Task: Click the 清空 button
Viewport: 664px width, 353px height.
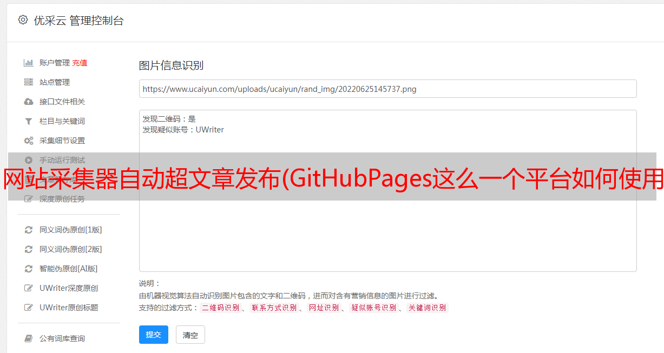Action: point(190,335)
